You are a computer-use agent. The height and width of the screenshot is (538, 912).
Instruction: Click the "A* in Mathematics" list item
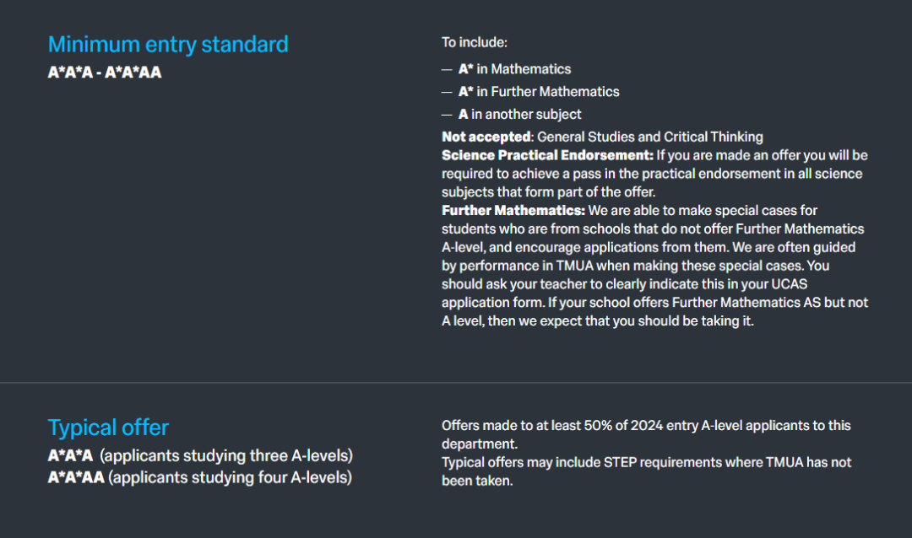514,69
